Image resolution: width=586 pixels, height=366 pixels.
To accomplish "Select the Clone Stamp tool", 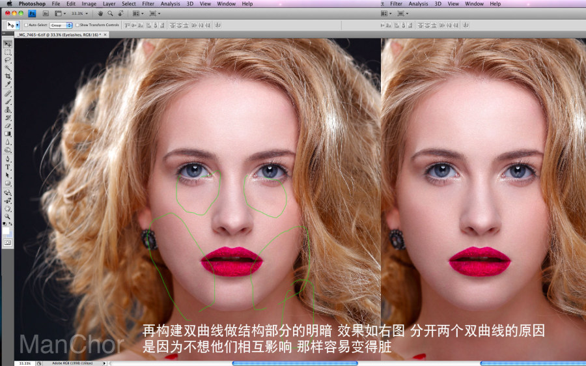I will [x=7, y=109].
